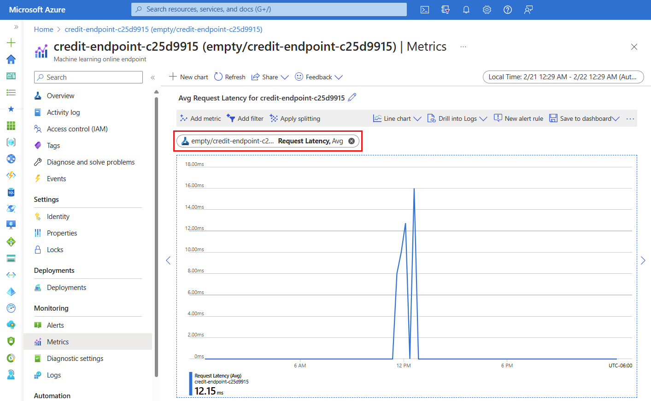Remove the Request Latency metric pill
The height and width of the screenshot is (401, 651).
352,141
